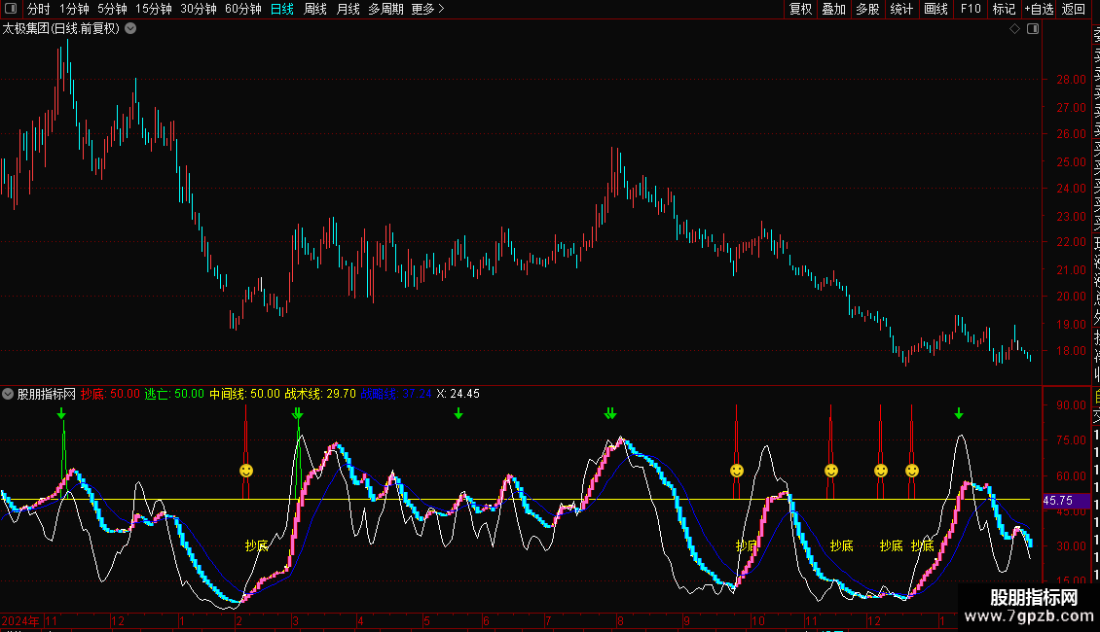
Task: Click the 返回 back button
Action: (x=1074, y=9)
